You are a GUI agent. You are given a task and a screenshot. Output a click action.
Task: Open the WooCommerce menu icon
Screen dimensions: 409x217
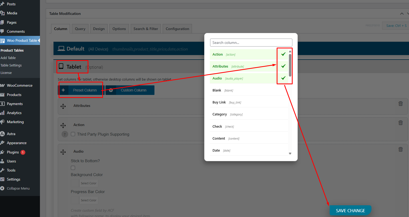tap(2, 85)
